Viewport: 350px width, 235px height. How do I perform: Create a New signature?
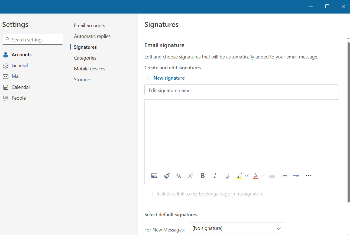pyautogui.click(x=165, y=78)
